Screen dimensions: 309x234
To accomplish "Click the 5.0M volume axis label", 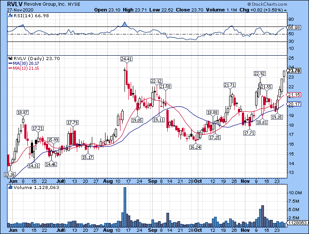I will pyautogui.click(x=294, y=210).
